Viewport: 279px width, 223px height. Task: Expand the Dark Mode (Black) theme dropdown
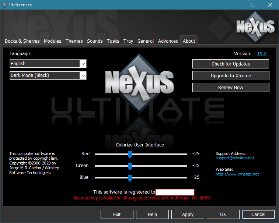(48, 75)
